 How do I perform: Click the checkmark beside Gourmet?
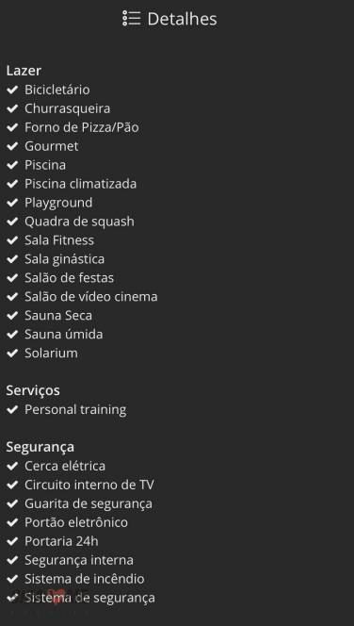pyautogui.click(x=12, y=146)
